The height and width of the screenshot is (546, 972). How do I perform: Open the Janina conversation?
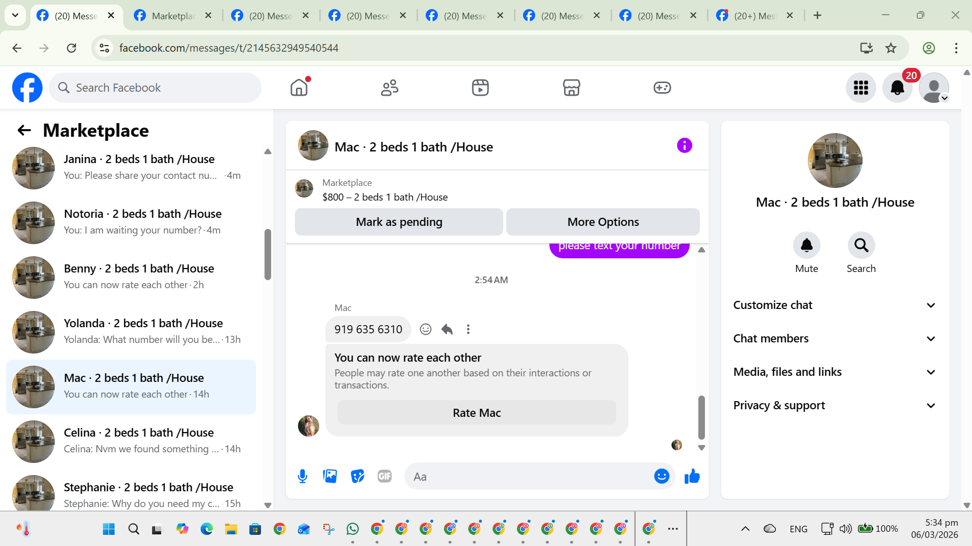click(131, 168)
